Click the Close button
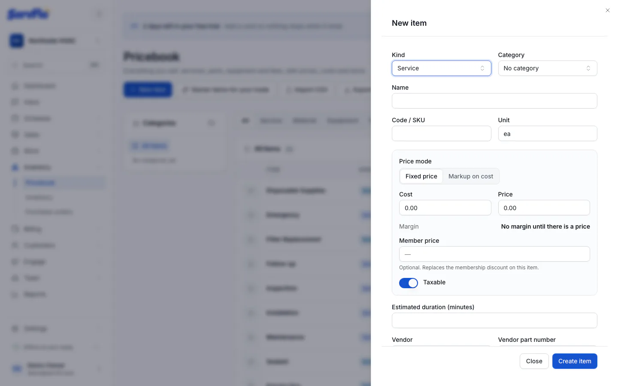Image resolution: width=618 pixels, height=386 pixels. [x=534, y=361]
